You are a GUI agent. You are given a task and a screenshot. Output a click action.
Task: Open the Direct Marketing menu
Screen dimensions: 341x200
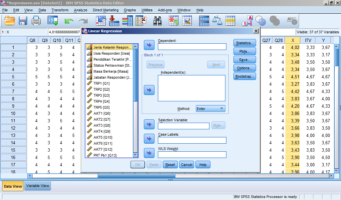pyautogui.click(x=106, y=10)
